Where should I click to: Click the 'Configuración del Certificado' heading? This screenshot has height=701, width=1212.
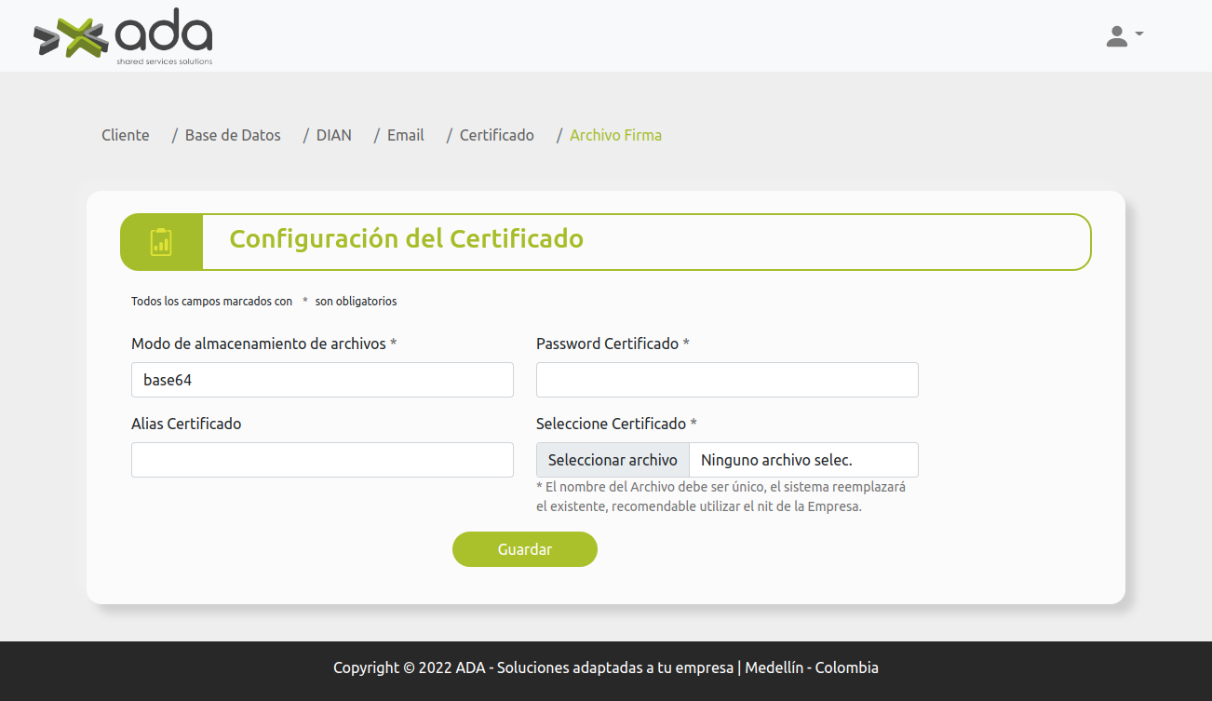406,239
